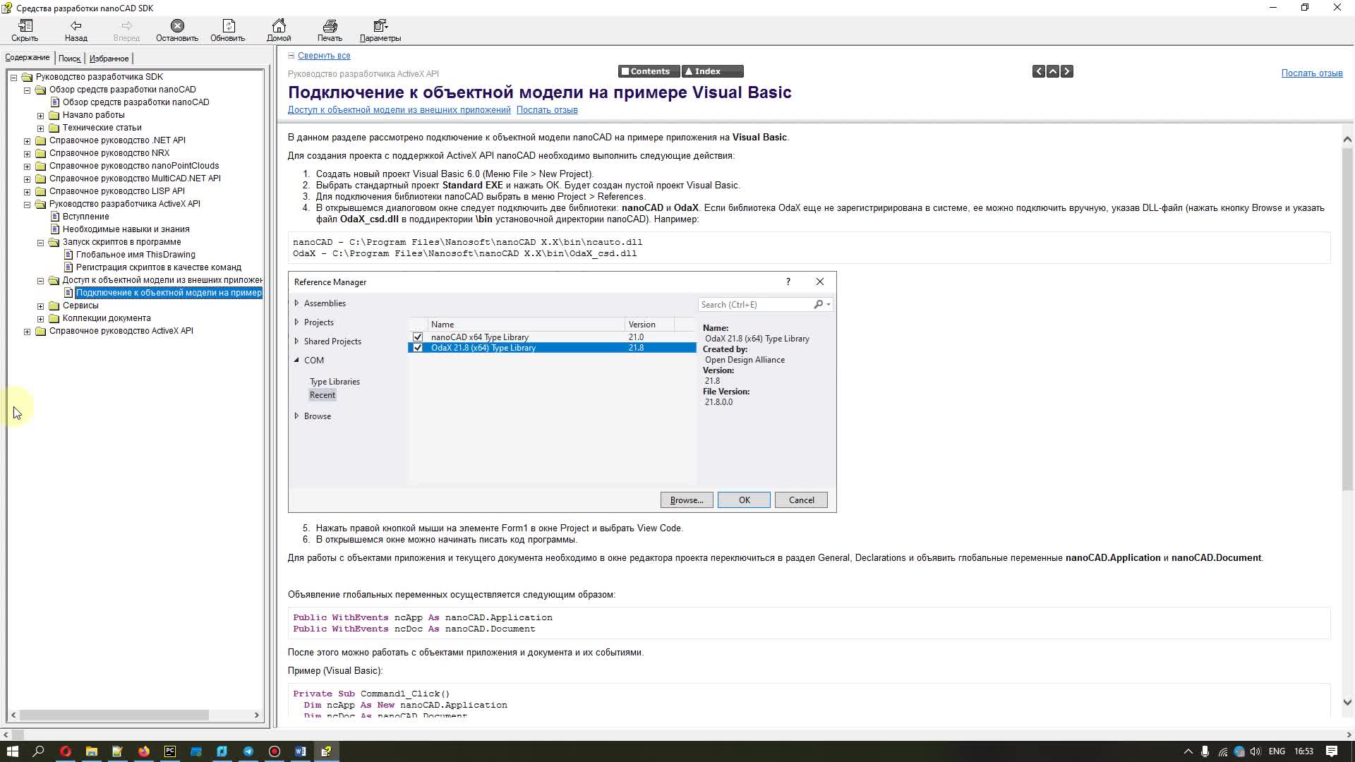Click the Index button in header
Viewport: 1355px width, 762px height.
(x=713, y=71)
